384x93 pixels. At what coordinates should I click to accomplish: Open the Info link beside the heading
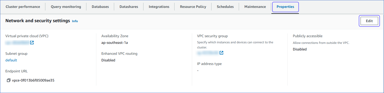(x=75, y=21)
